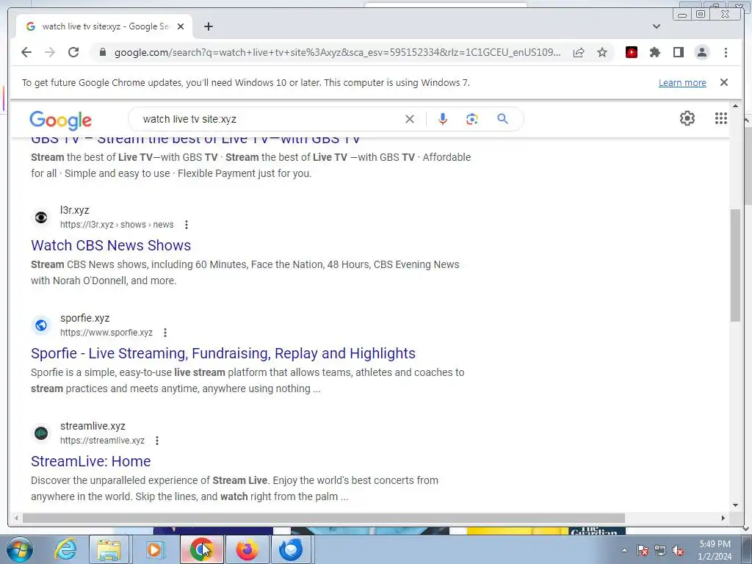Image resolution: width=752 pixels, height=564 pixels.
Task: Click in the Chrome address bar
Action: click(337, 52)
